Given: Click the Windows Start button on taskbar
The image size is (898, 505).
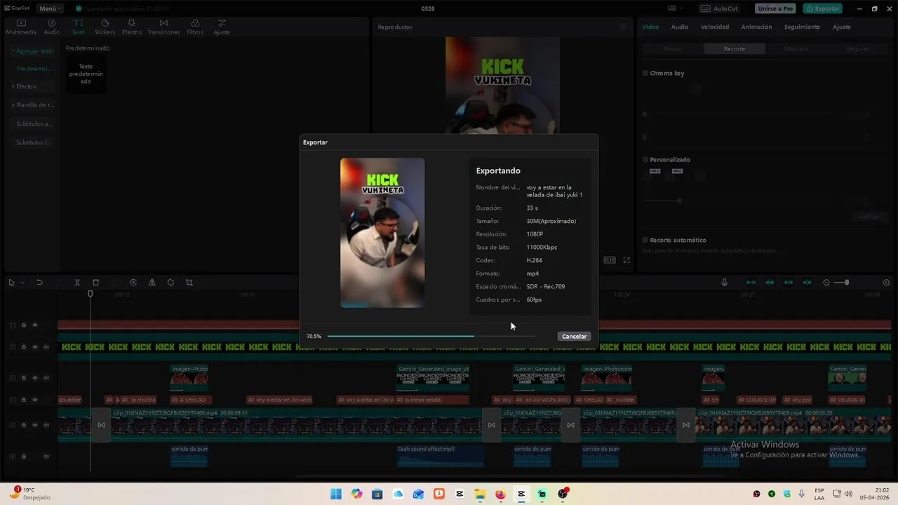Looking at the screenshot, I should [336, 494].
